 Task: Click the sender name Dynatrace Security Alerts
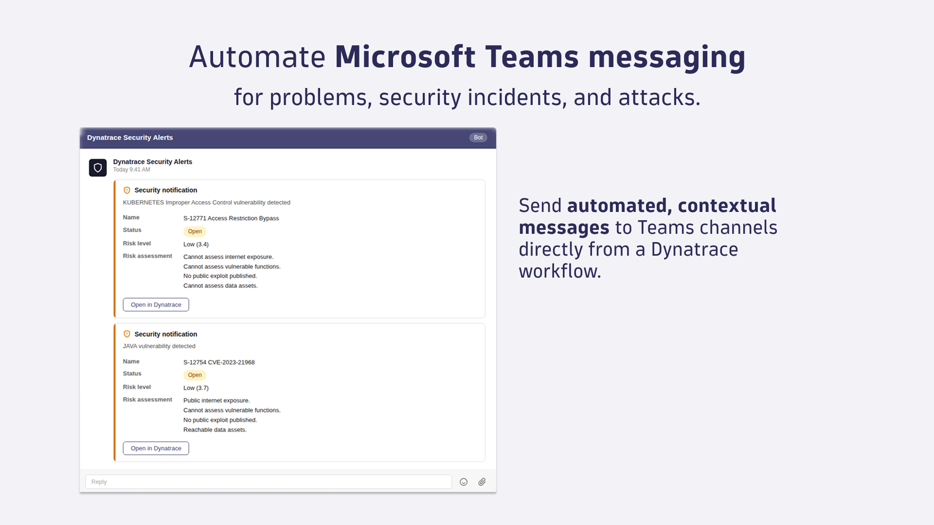pyautogui.click(x=153, y=162)
